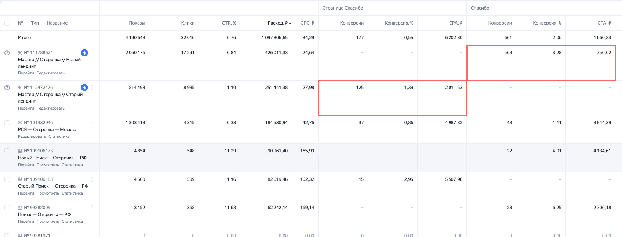The image size is (622, 237).
Task: Click the question-mark icon beside campaign 112472476
Action: tap(7, 88)
